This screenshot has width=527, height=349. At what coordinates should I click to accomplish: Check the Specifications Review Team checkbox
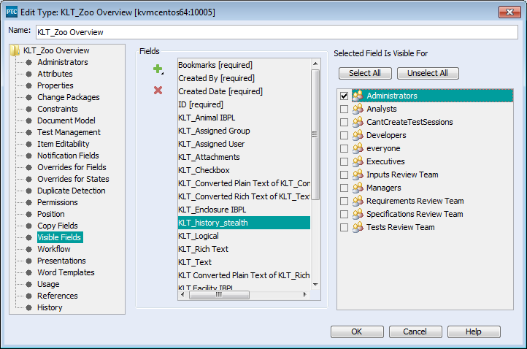tap(344, 214)
